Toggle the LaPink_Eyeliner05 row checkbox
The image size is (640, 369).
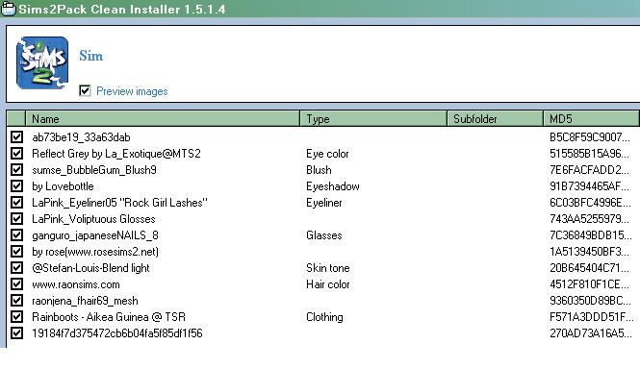click(x=16, y=202)
